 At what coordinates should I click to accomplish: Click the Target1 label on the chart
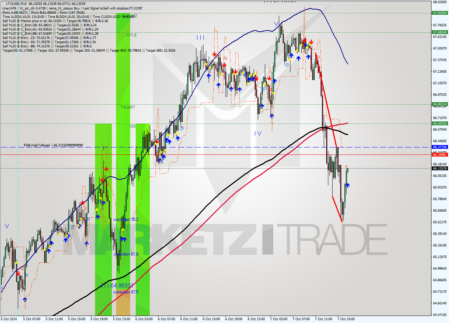coord(128,107)
